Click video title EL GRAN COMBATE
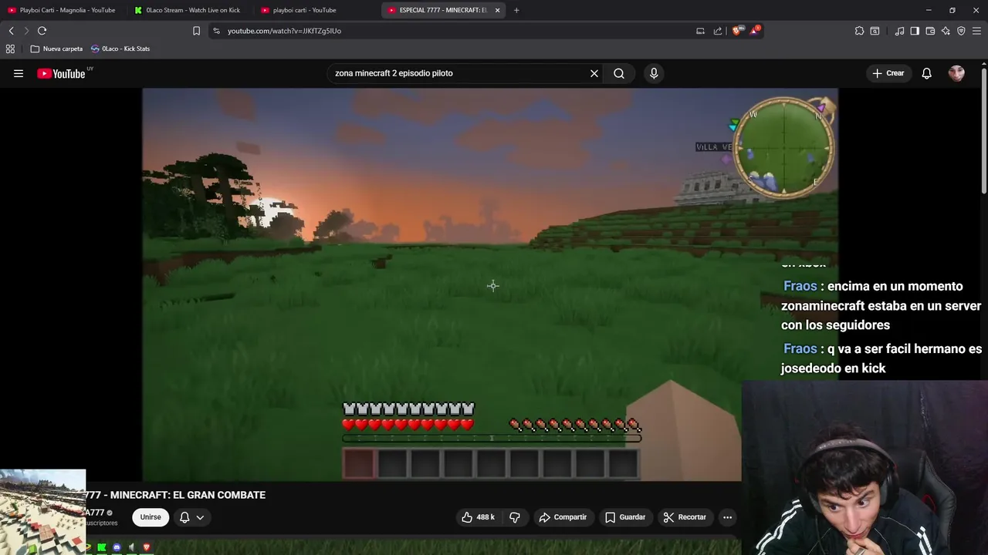 tap(175, 495)
